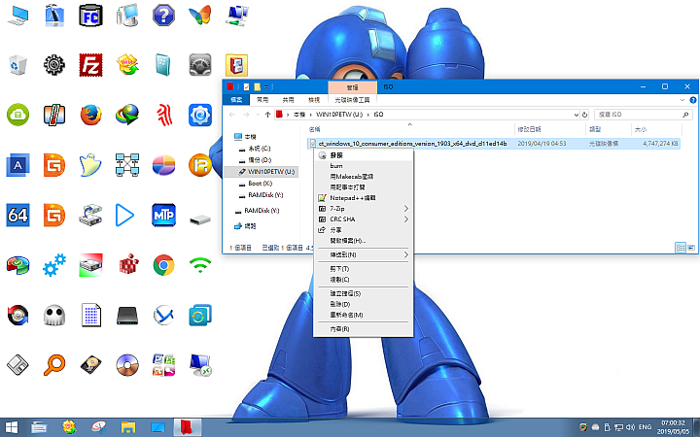Screen dimensions: 700x437
Task: Open the 光碟映像工具 ribbon tab
Action: (352, 100)
